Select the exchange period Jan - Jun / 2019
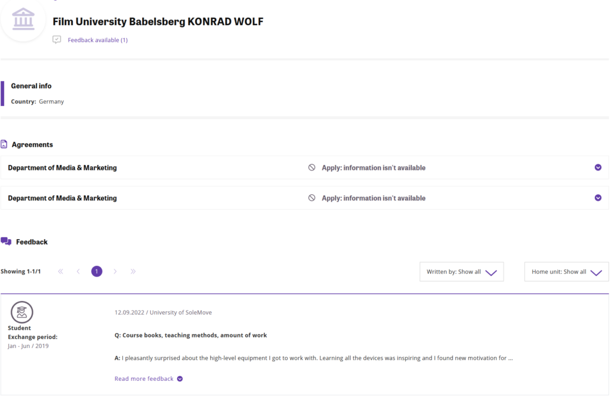The image size is (611, 397). pyautogui.click(x=28, y=346)
